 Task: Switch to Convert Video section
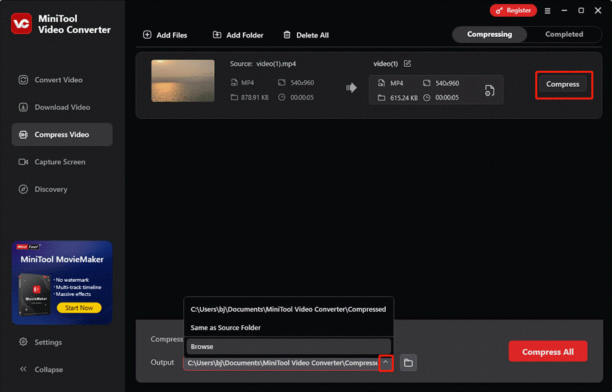(59, 79)
